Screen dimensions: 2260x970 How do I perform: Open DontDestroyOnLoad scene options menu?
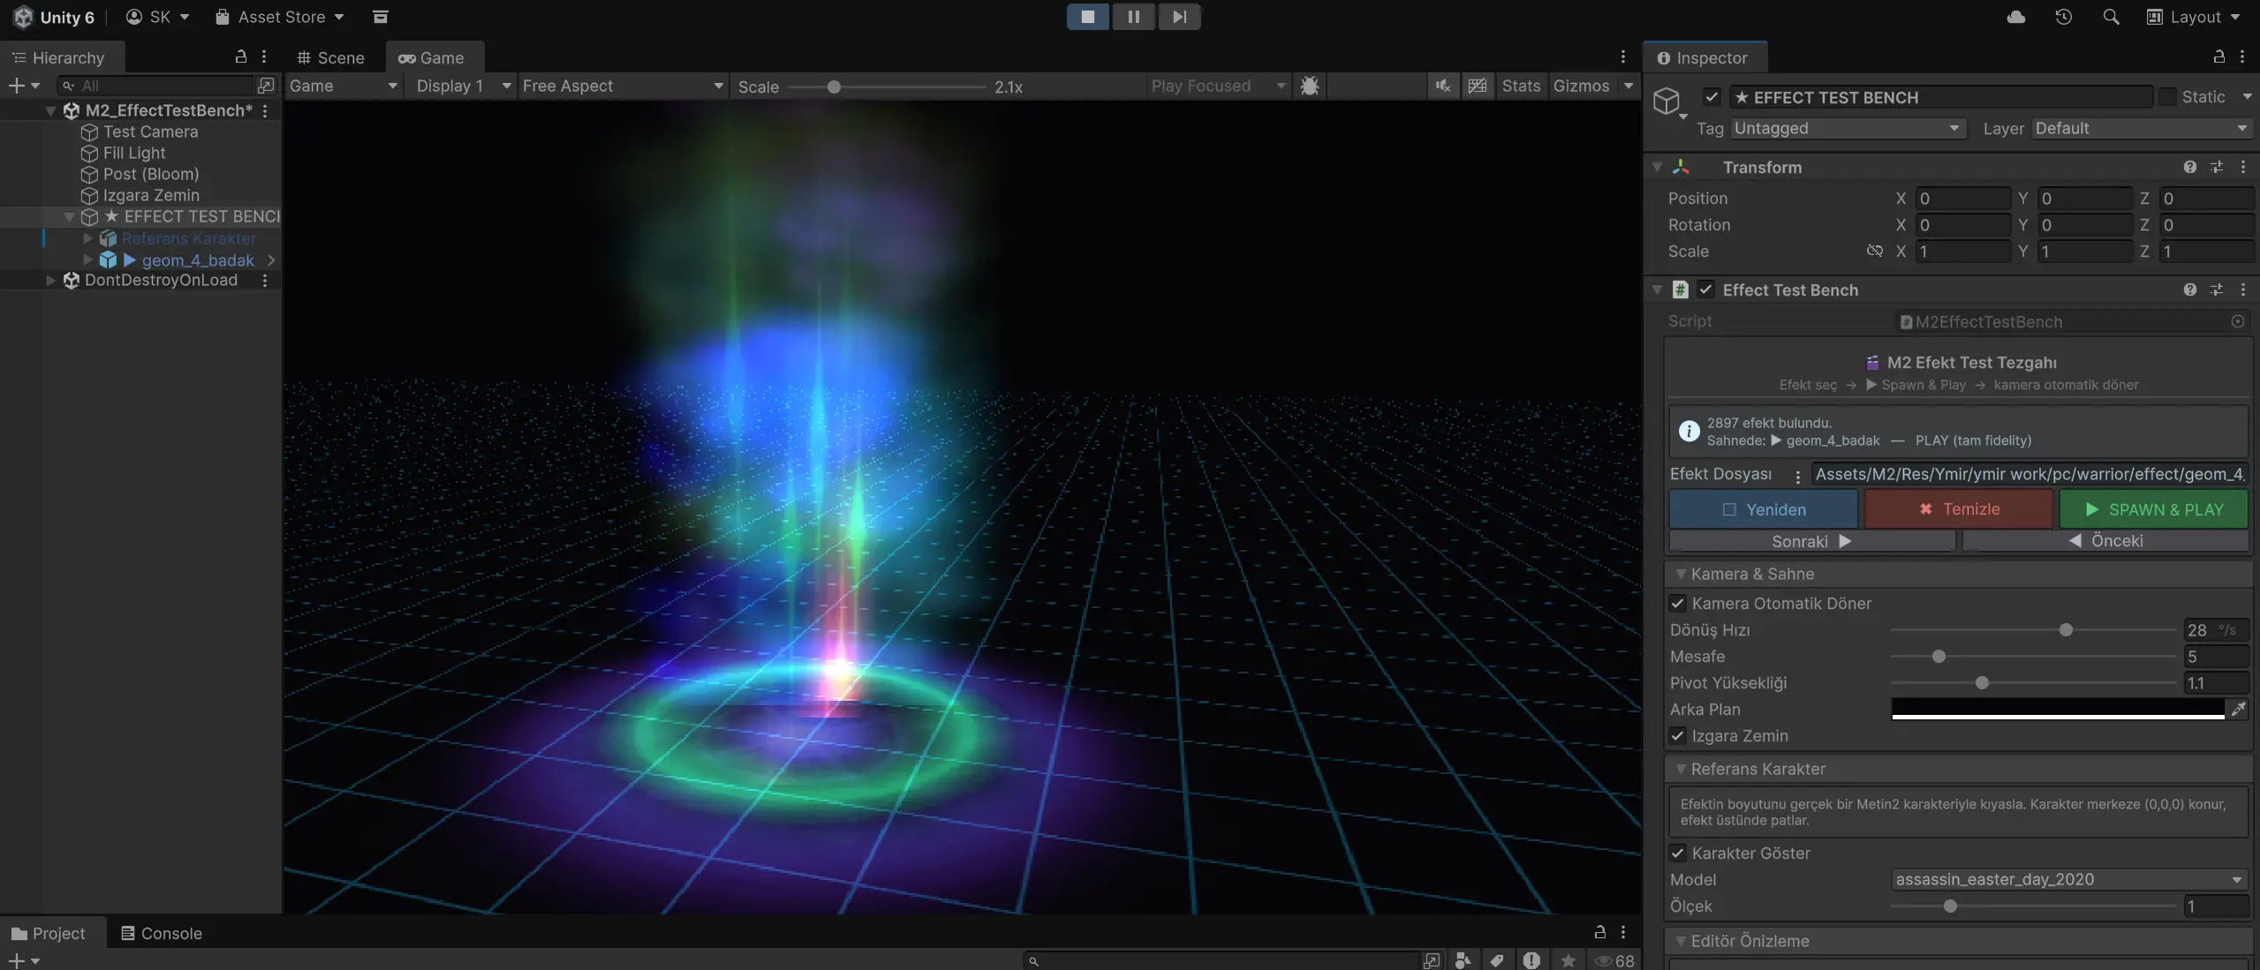point(264,280)
